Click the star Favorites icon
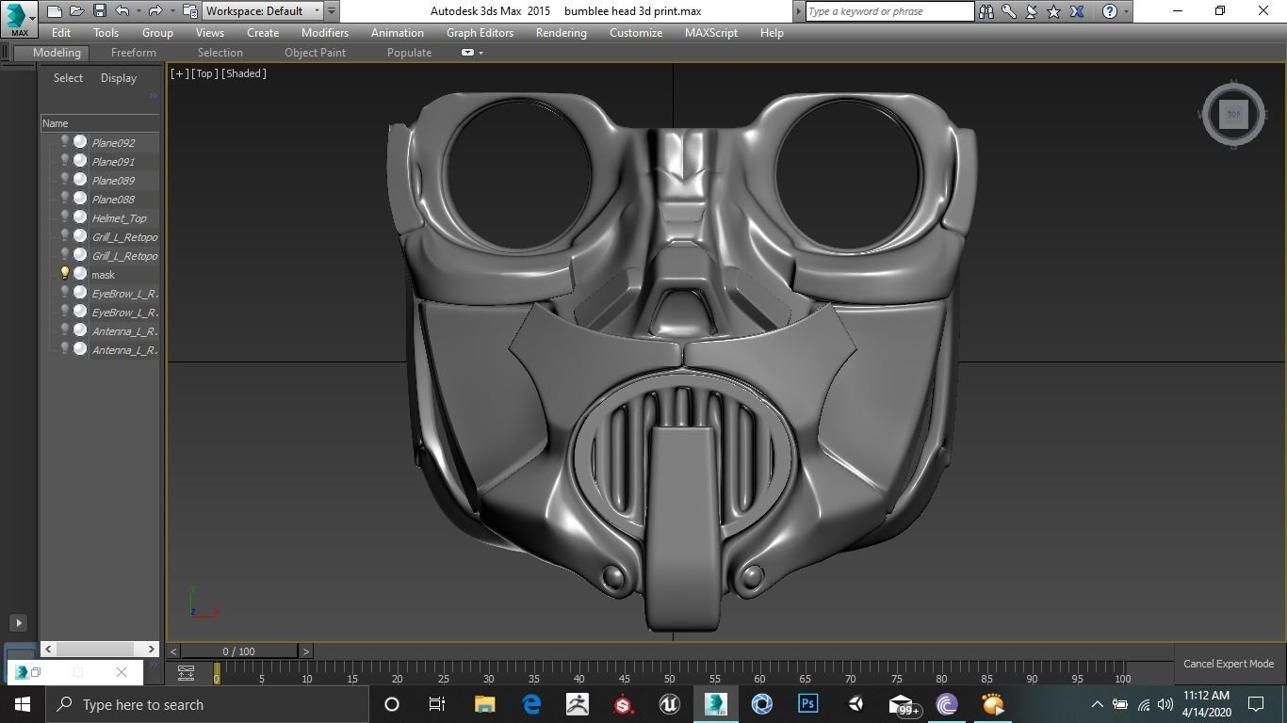Image resolution: width=1287 pixels, height=723 pixels. coord(1054,11)
